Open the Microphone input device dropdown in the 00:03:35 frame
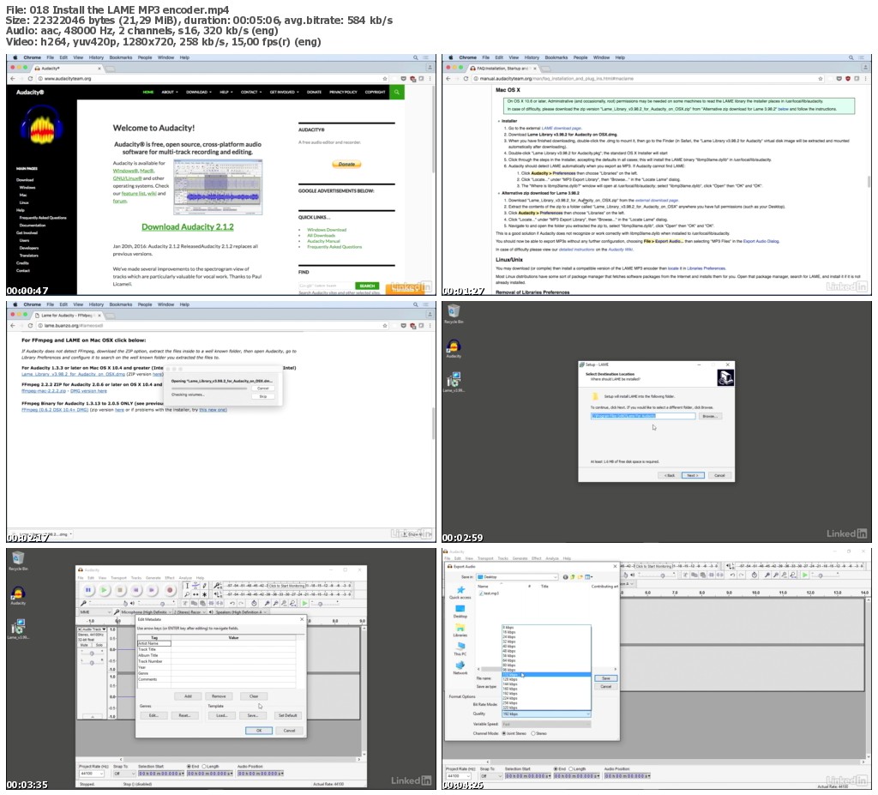 pos(146,611)
